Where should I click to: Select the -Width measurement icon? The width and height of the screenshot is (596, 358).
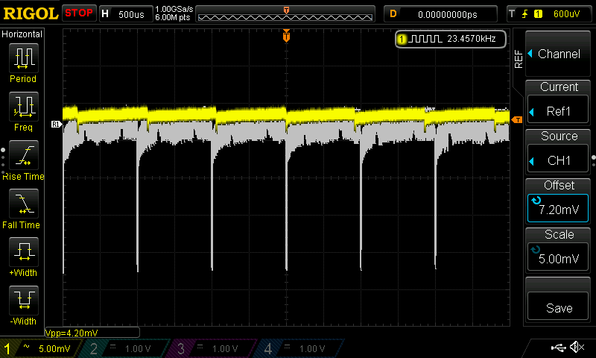point(24,300)
